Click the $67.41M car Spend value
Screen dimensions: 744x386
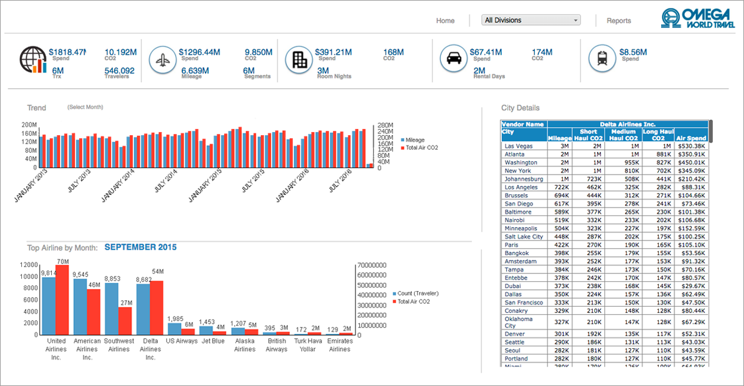tap(486, 52)
